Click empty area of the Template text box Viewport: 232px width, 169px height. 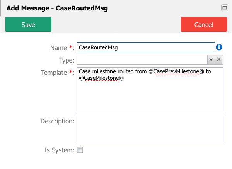pyautogui.click(x=150, y=97)
